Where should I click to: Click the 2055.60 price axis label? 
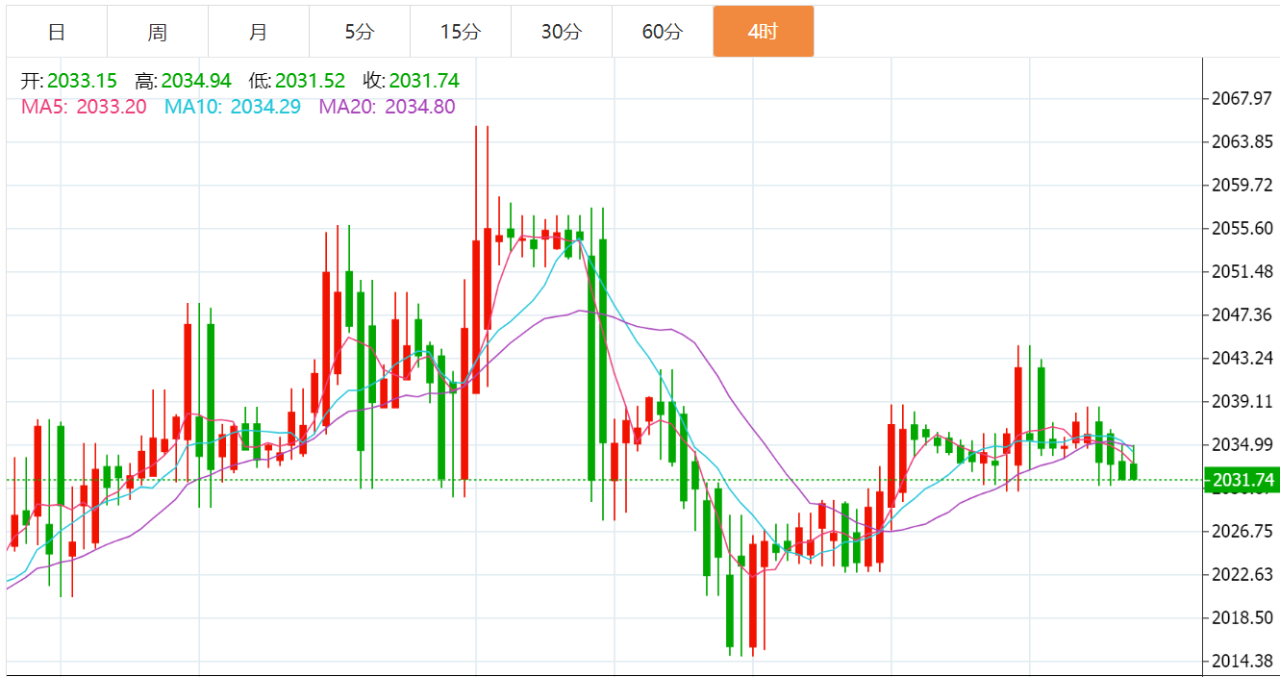tap(1243, 228)
